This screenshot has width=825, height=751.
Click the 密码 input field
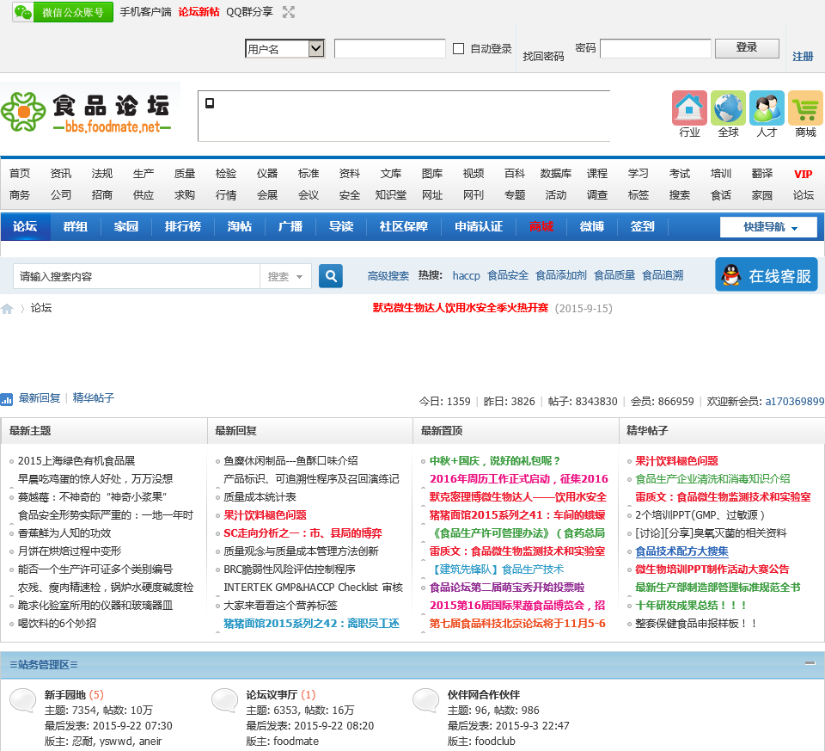656,49
